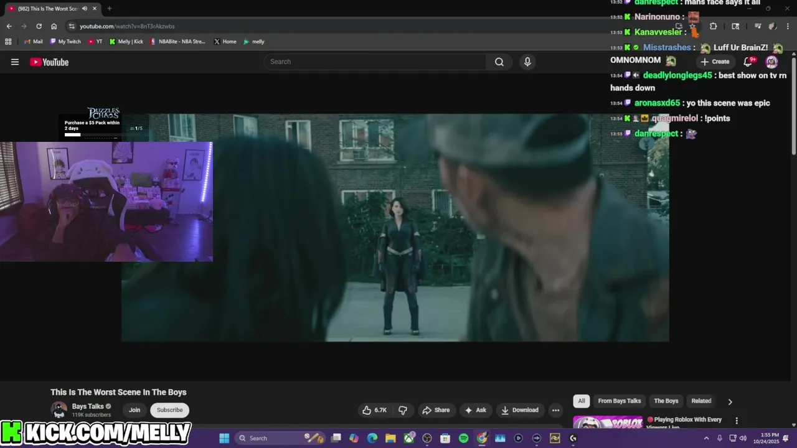Open File Explorer from the taskbar
The width and height of the screenshot is (797, 448).
(390, 438)
